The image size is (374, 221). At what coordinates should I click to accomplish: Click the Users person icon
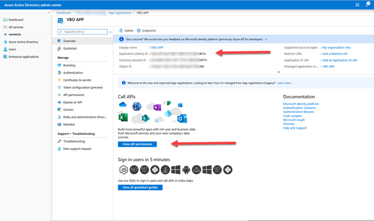[5, 49]
